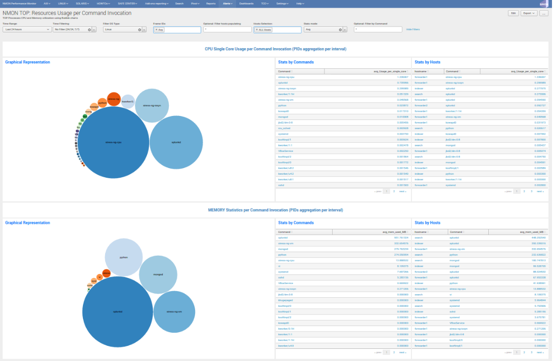Screen dimensions: 553x361
Task: Open the Stats mode dropdown arrow
Action: (345, 30)
